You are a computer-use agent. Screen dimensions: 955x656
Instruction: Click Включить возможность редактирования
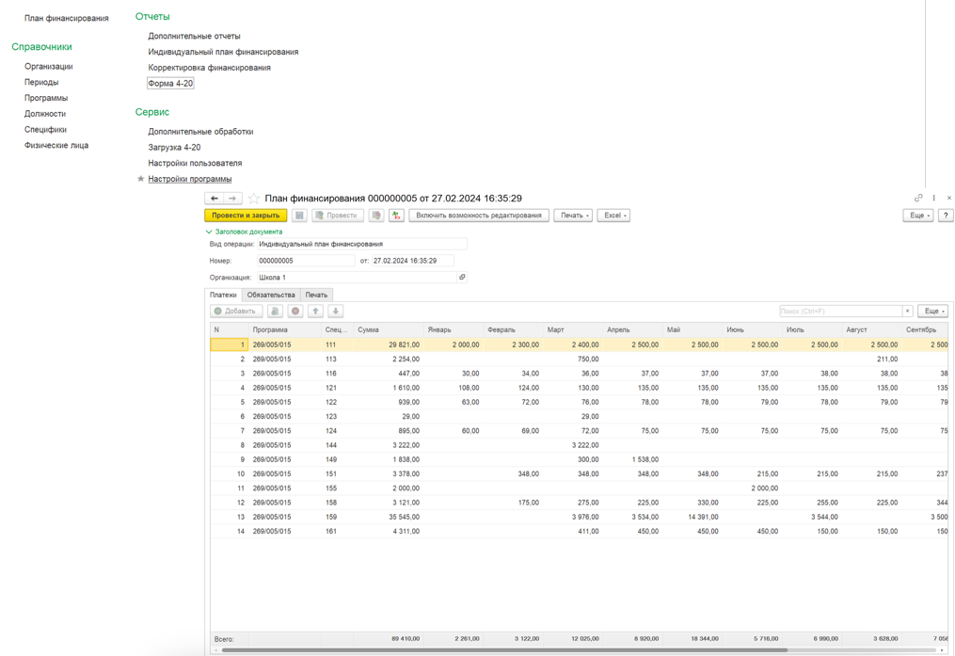tap(479, 216)
